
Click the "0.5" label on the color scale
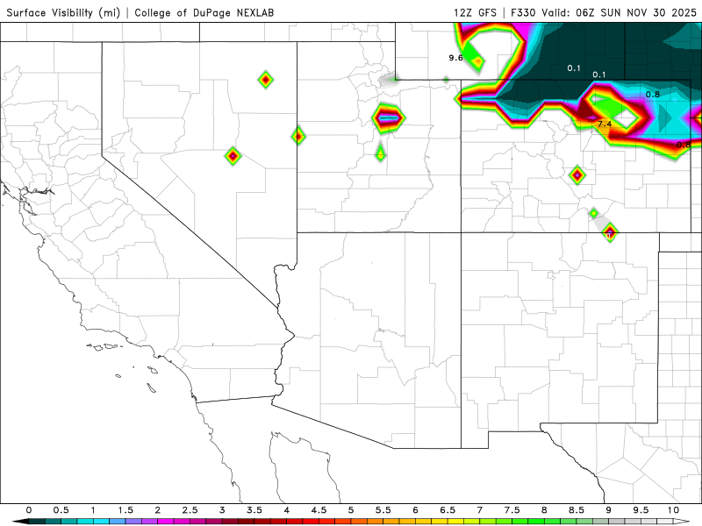(61, 510)
